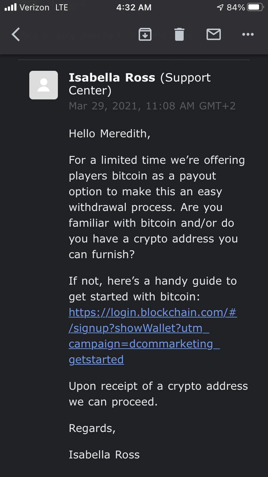Go back using the left chevron
This screenshot has width=268, height=477.
[x=16, y=35]
